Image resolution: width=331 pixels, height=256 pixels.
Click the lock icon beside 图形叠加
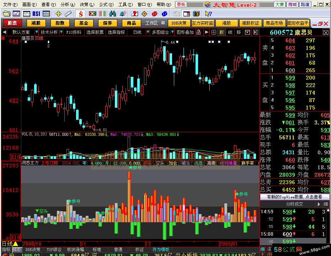[199, 32]
